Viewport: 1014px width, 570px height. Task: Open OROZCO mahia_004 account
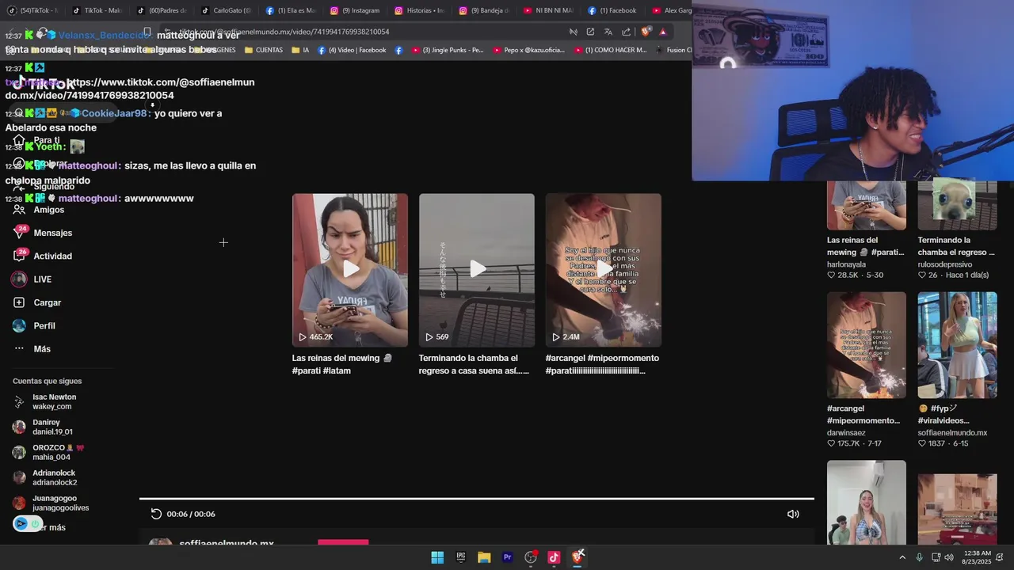point(48,452)
